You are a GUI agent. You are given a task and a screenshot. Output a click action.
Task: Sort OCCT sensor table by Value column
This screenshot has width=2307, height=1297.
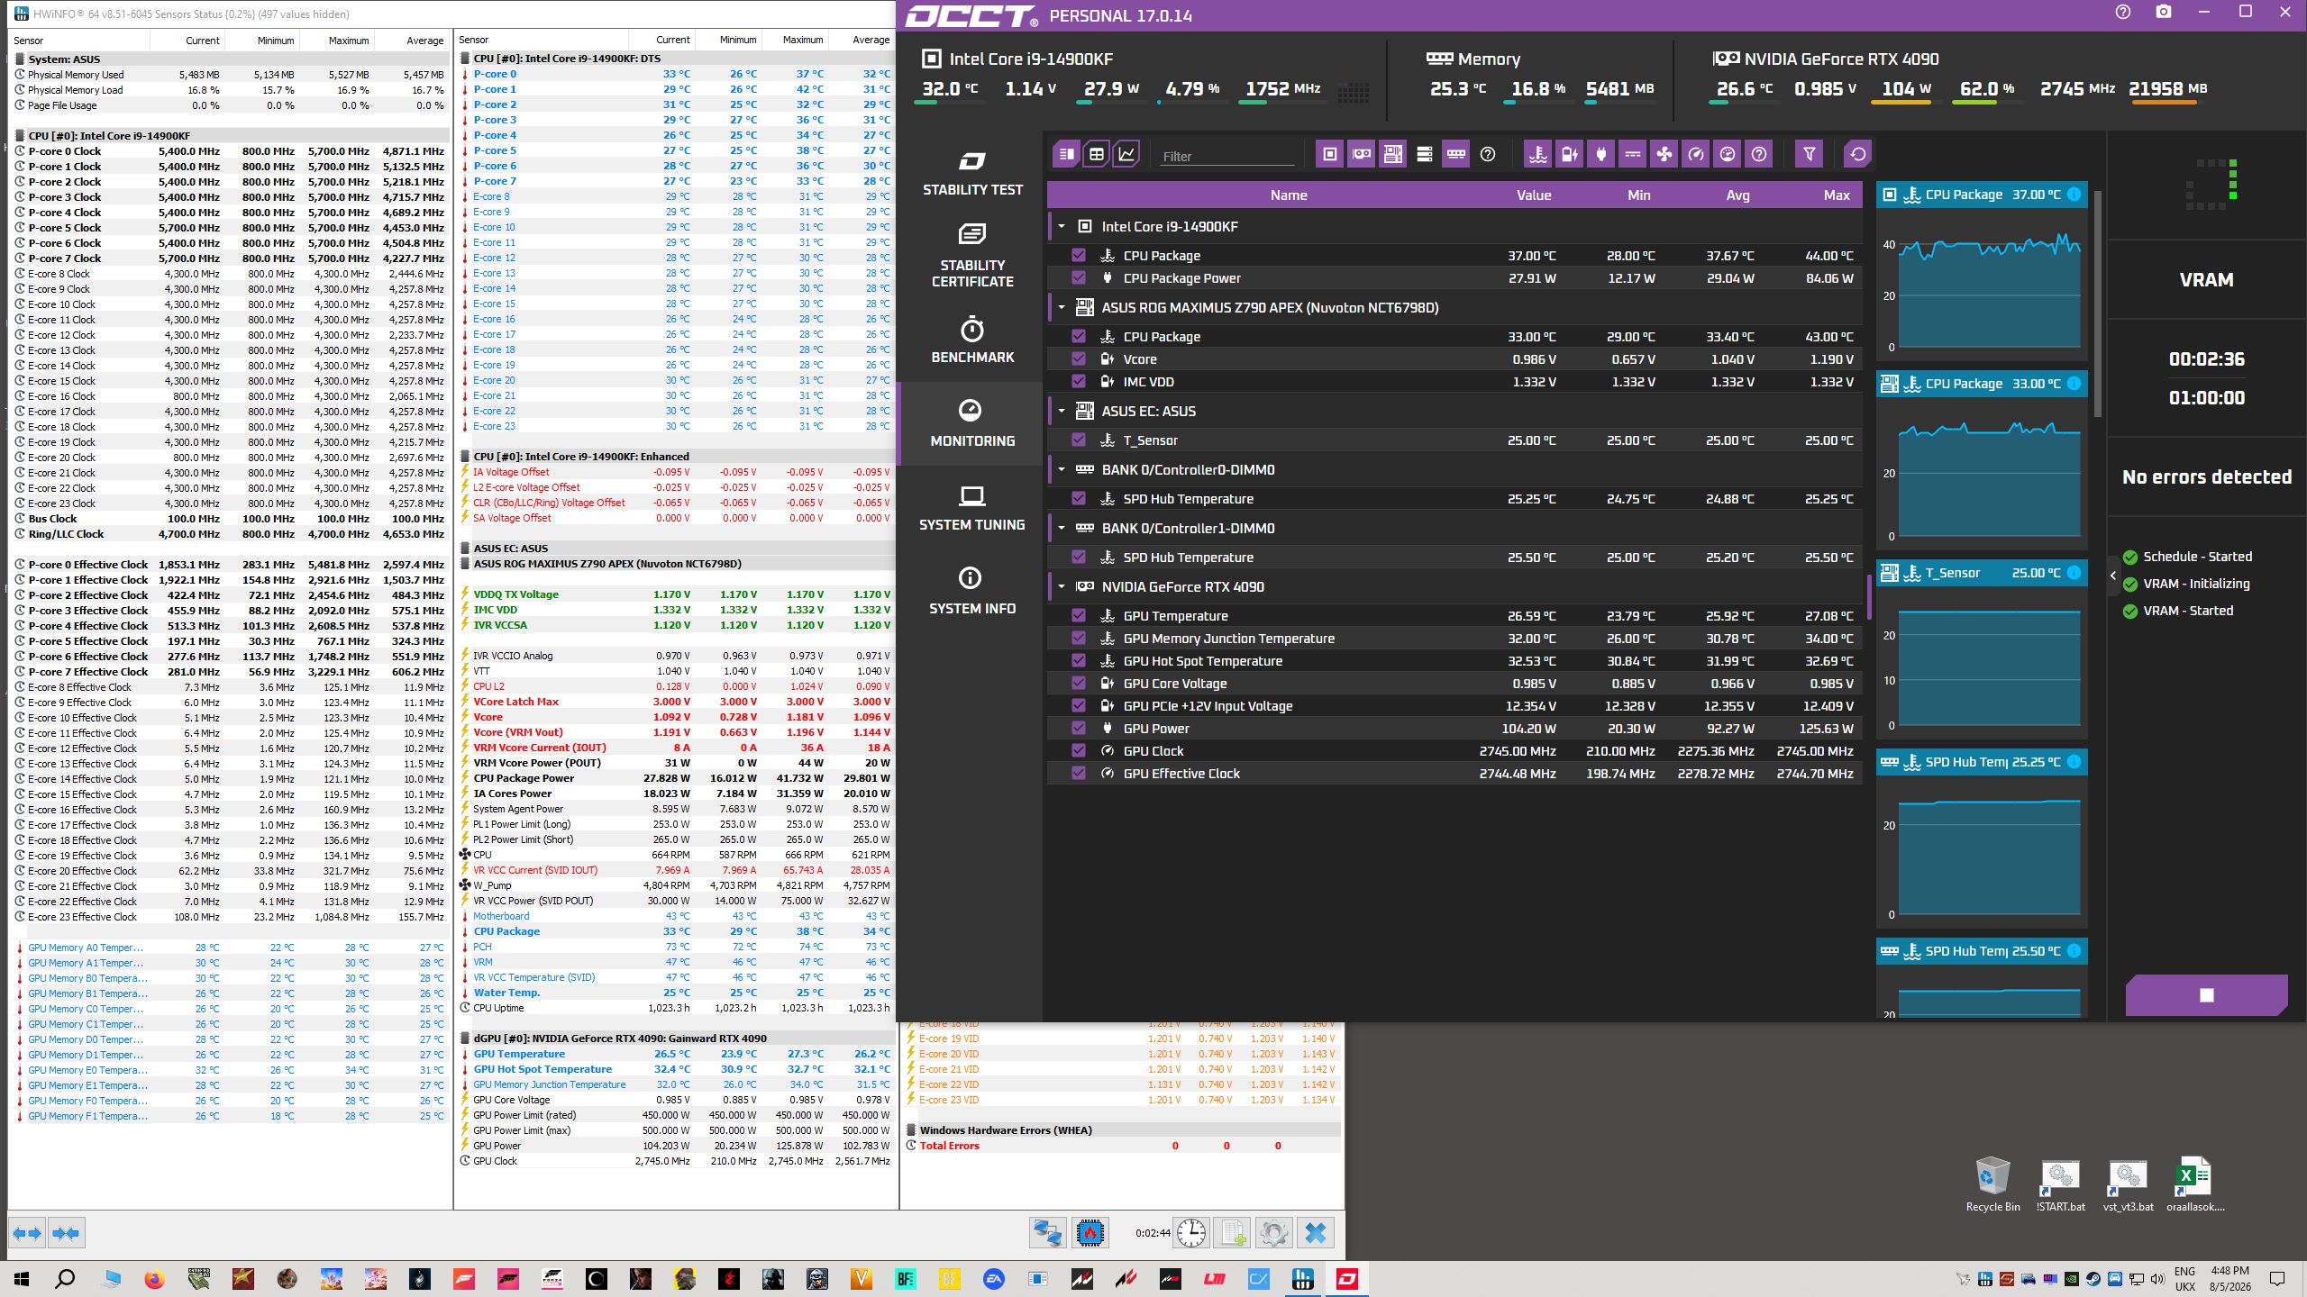[x=1533, y=195]
